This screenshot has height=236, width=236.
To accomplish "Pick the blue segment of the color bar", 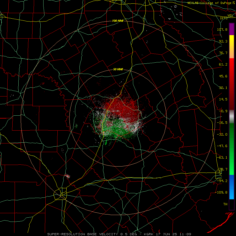I will click(x=232, y=187).
